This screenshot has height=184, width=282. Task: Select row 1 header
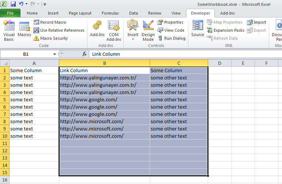5,70
